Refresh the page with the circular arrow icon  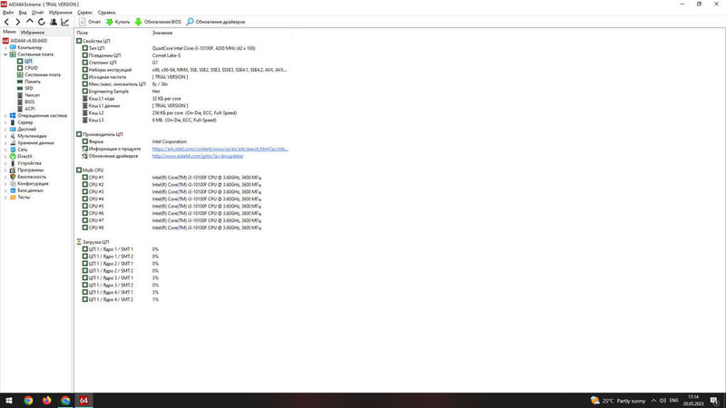coord(42,22)
